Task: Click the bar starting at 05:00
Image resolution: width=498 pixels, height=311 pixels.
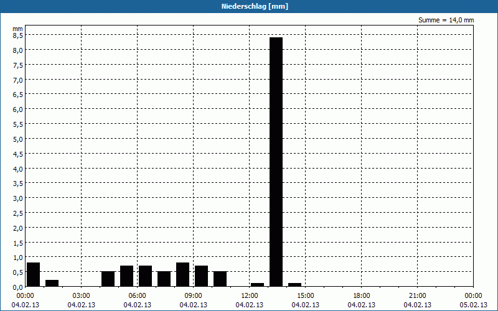Action: tap(127, 276)
